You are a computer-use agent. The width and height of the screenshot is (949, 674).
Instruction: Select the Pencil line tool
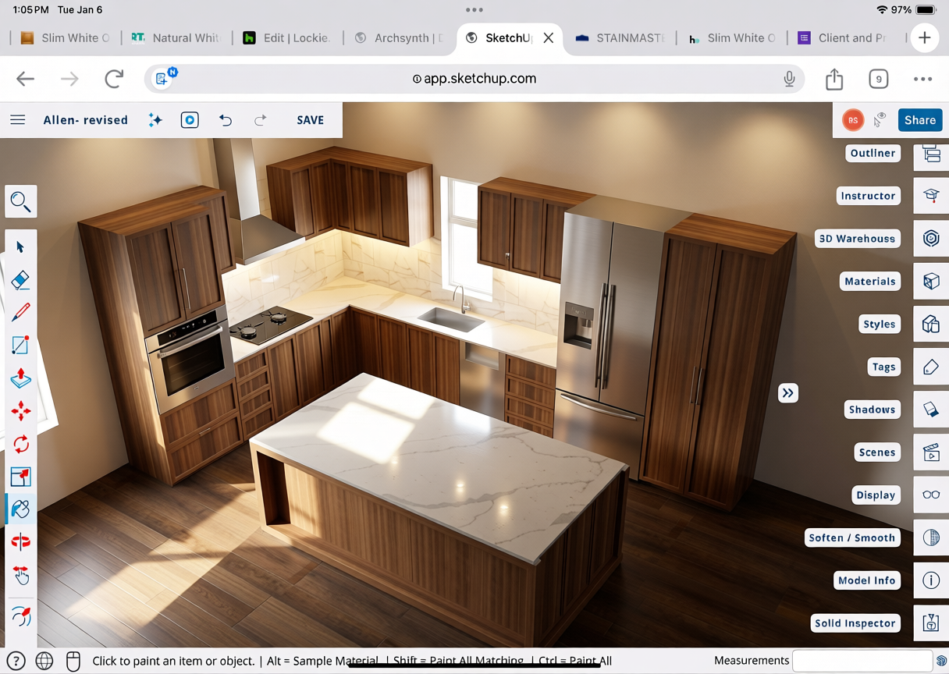coord(21,313)
